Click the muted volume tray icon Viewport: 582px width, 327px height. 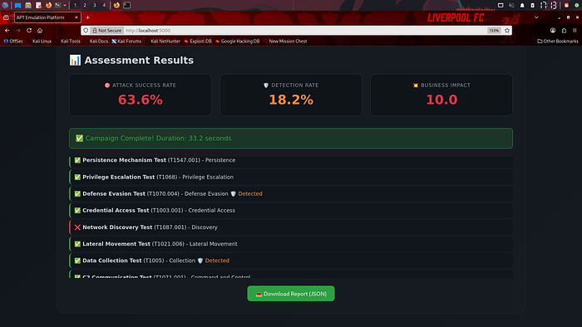[x=511, y=5]
